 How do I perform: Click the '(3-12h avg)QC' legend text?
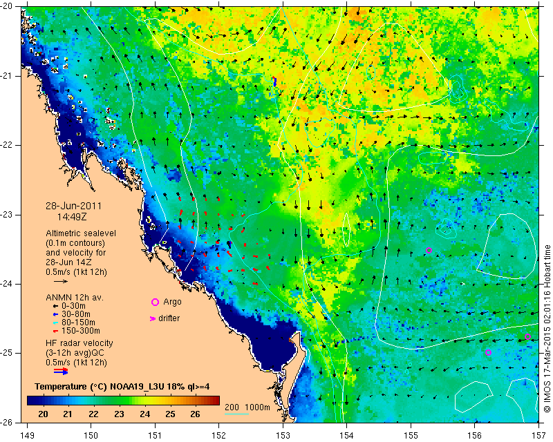click(x=75, y=352)
